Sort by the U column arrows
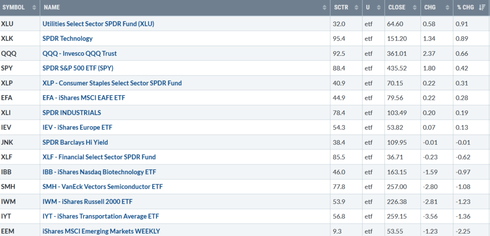 click(x=379, y=8)
